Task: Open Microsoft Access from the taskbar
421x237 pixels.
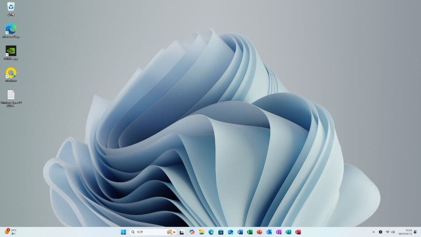Action: tap(297, 232)
